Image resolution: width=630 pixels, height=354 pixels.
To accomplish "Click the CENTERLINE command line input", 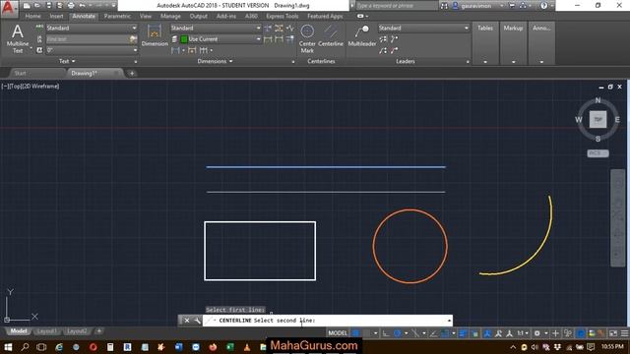I will (x=328, y=321).
